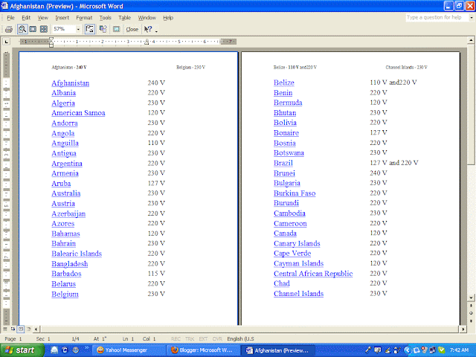Click the Afghanistan hyperlink
The width and height of the screenshot is (476, 357).
click(71, 83)
